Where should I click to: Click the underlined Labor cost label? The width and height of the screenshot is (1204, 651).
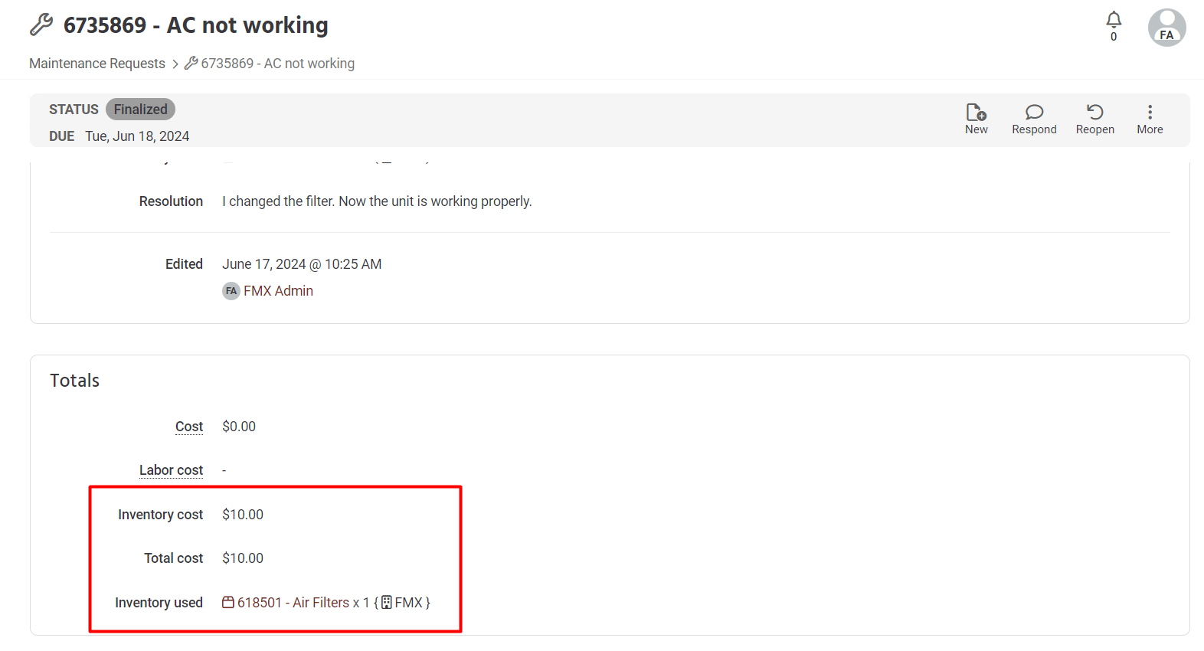click(171, 470)
